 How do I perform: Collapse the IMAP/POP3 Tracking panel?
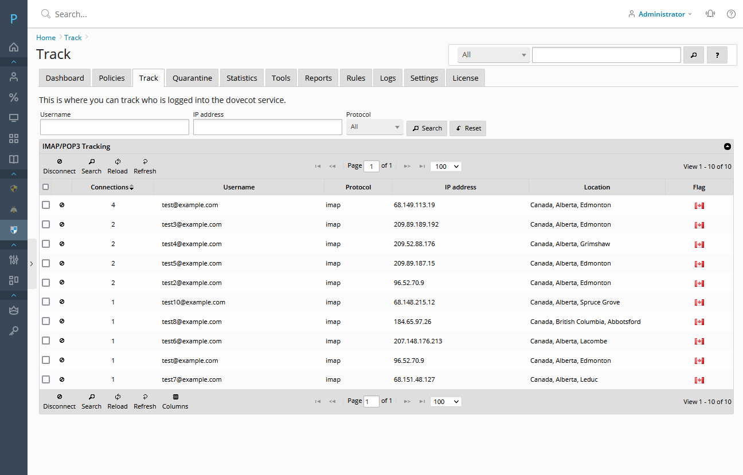(x=728, y=147)
